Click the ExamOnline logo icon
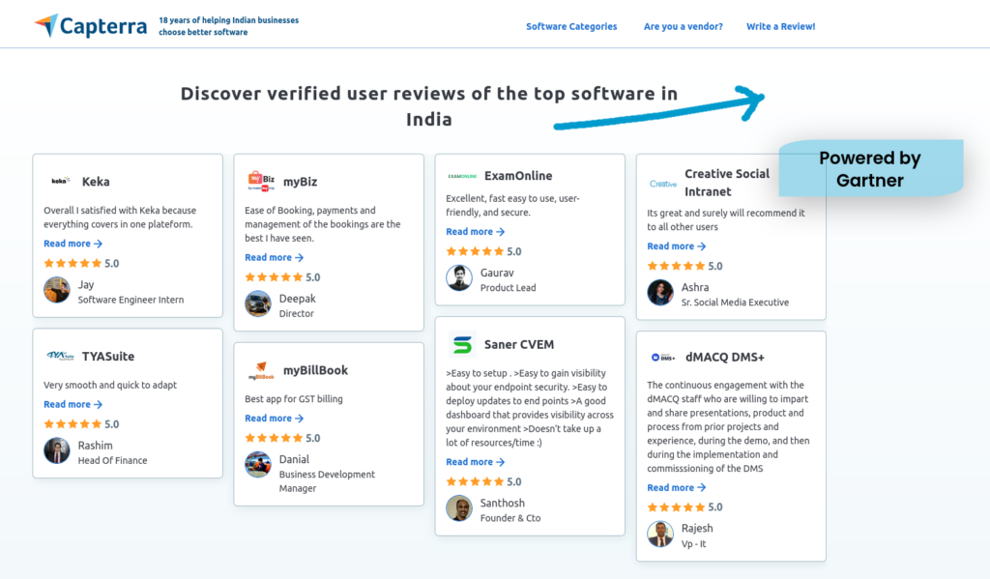 [x=464, y=175]
